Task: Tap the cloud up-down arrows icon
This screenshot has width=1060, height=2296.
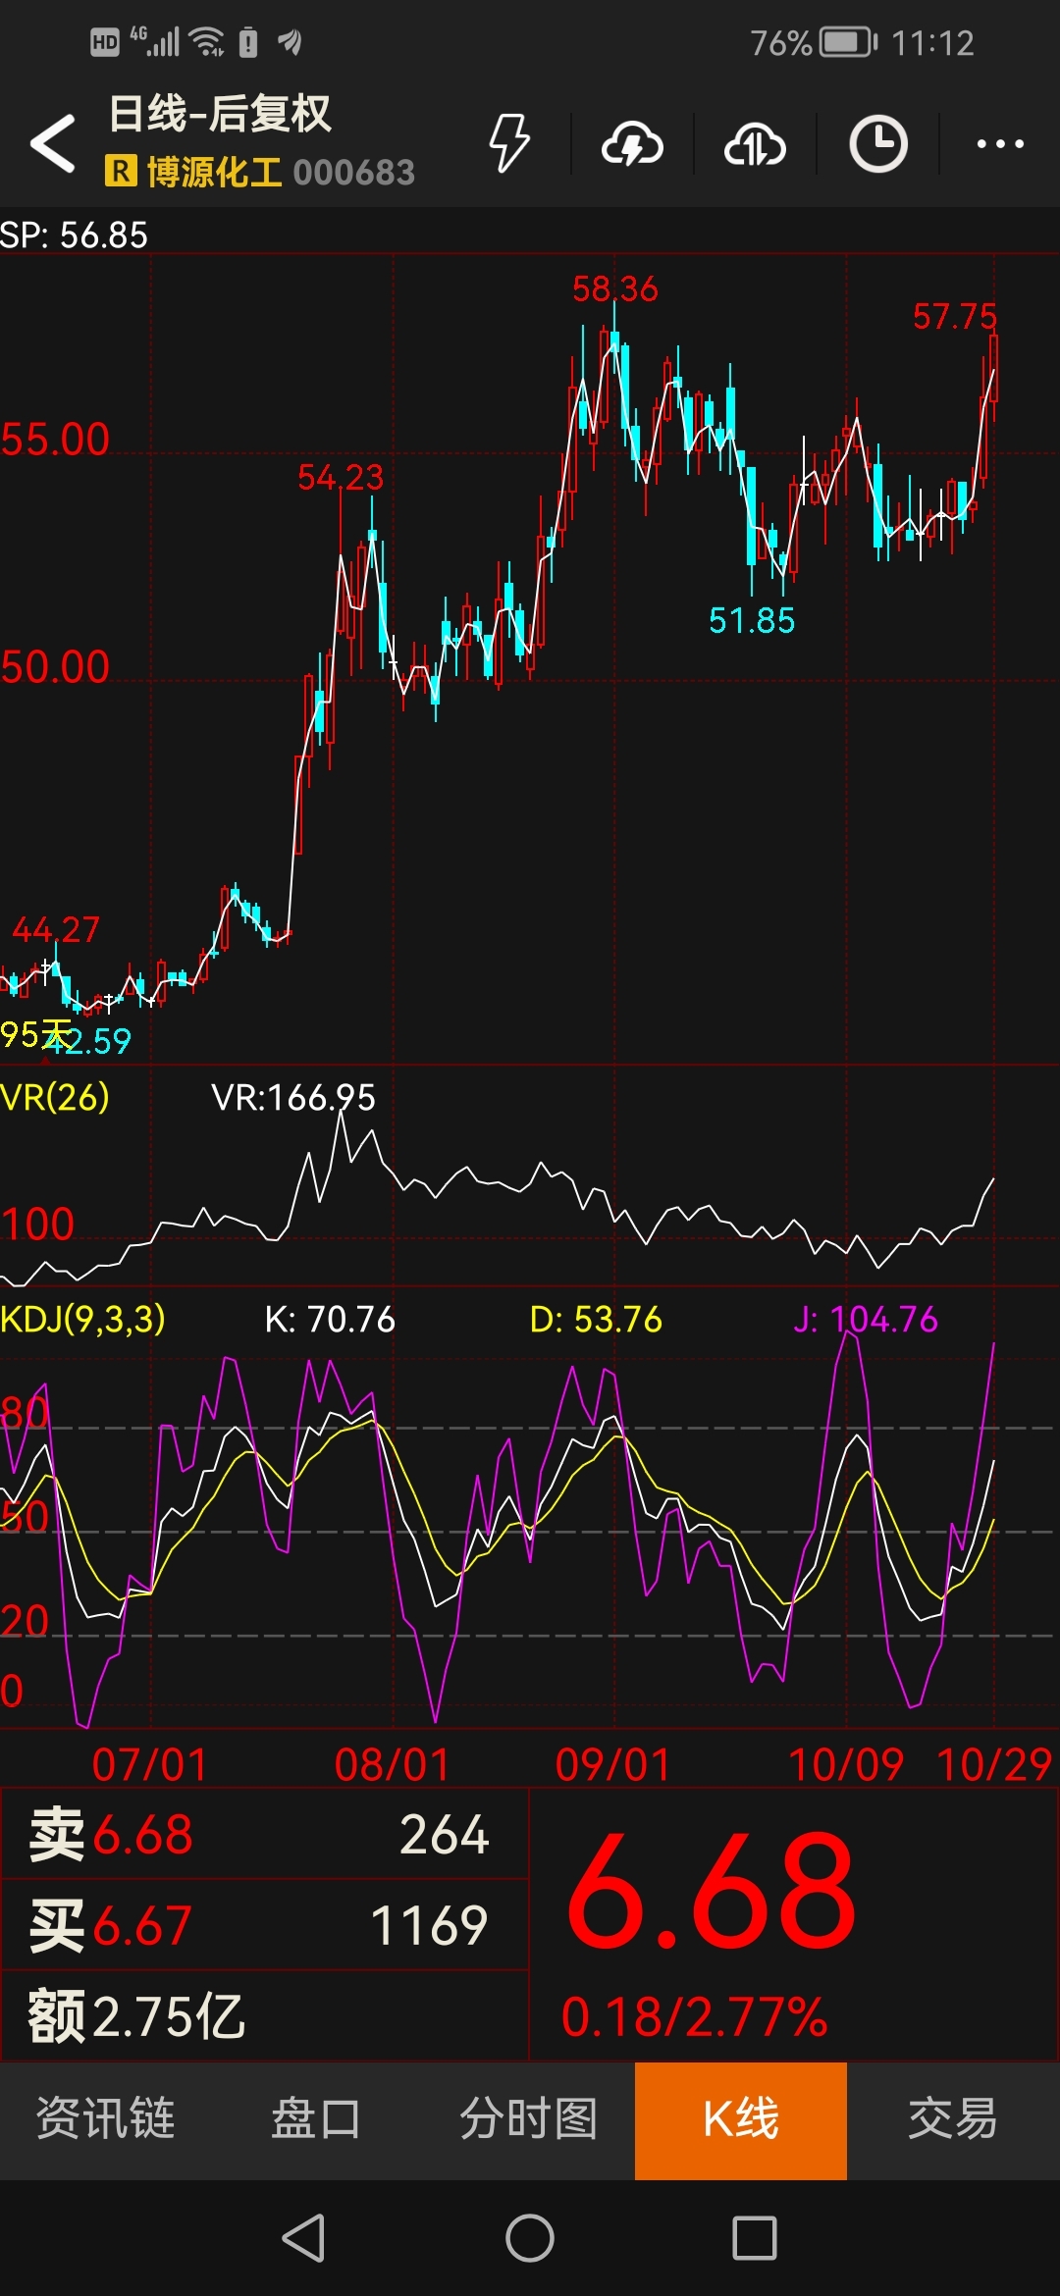Action: point(755,144)
